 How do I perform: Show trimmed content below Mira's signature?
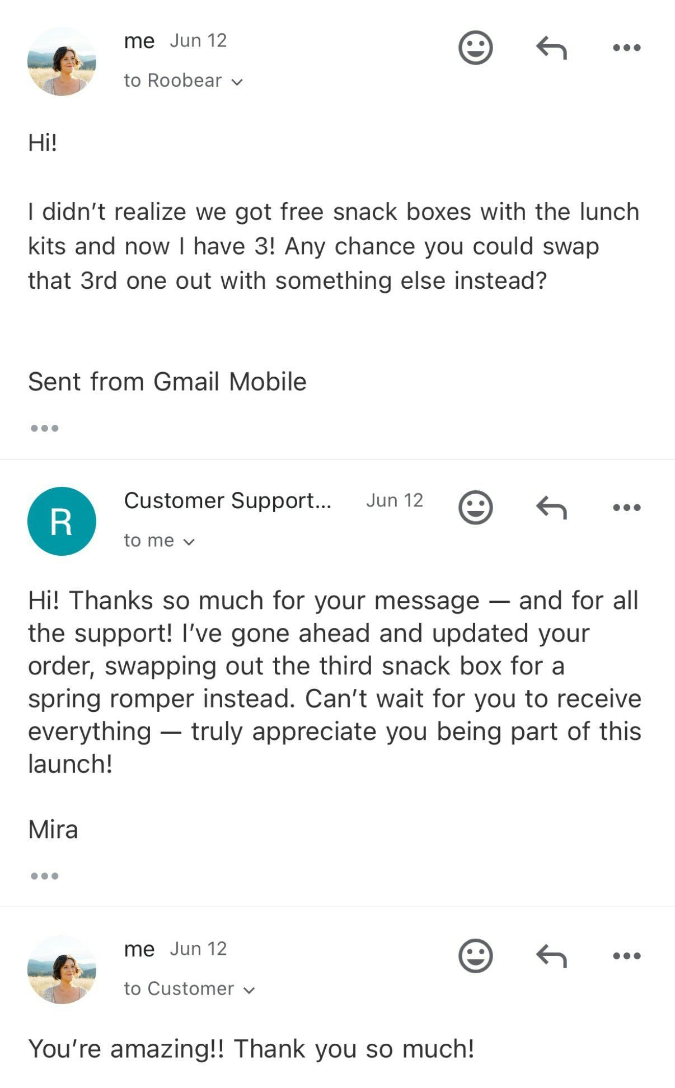[44, 876]
